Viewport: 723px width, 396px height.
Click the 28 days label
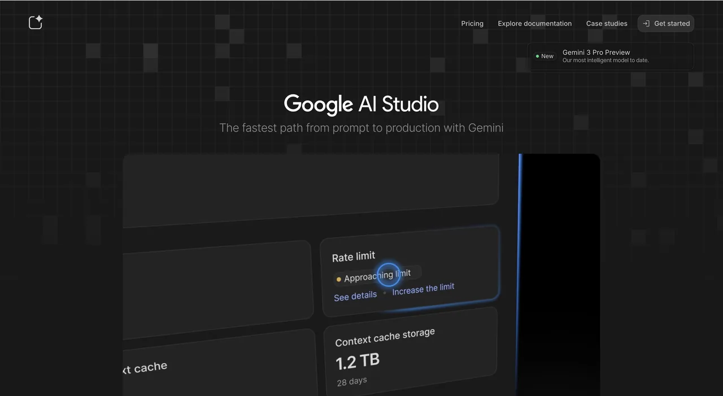[352, 381]
